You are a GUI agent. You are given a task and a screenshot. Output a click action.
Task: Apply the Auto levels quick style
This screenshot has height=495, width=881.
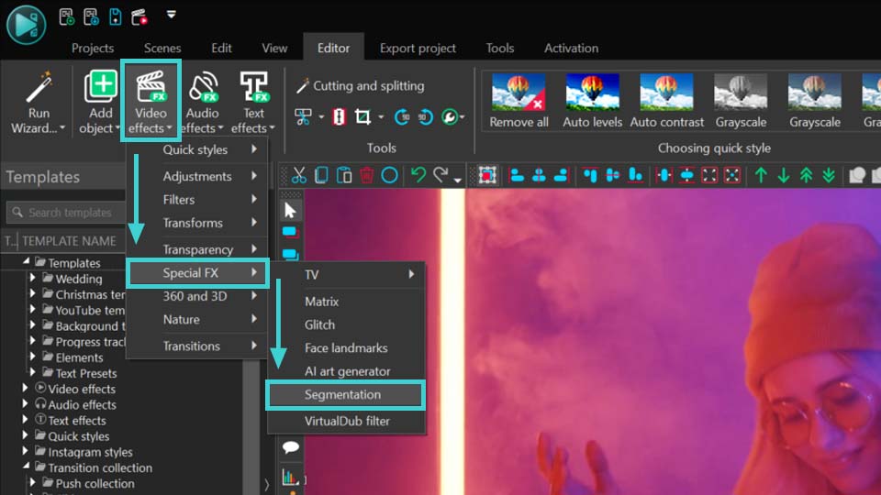(x=592, y=102)
